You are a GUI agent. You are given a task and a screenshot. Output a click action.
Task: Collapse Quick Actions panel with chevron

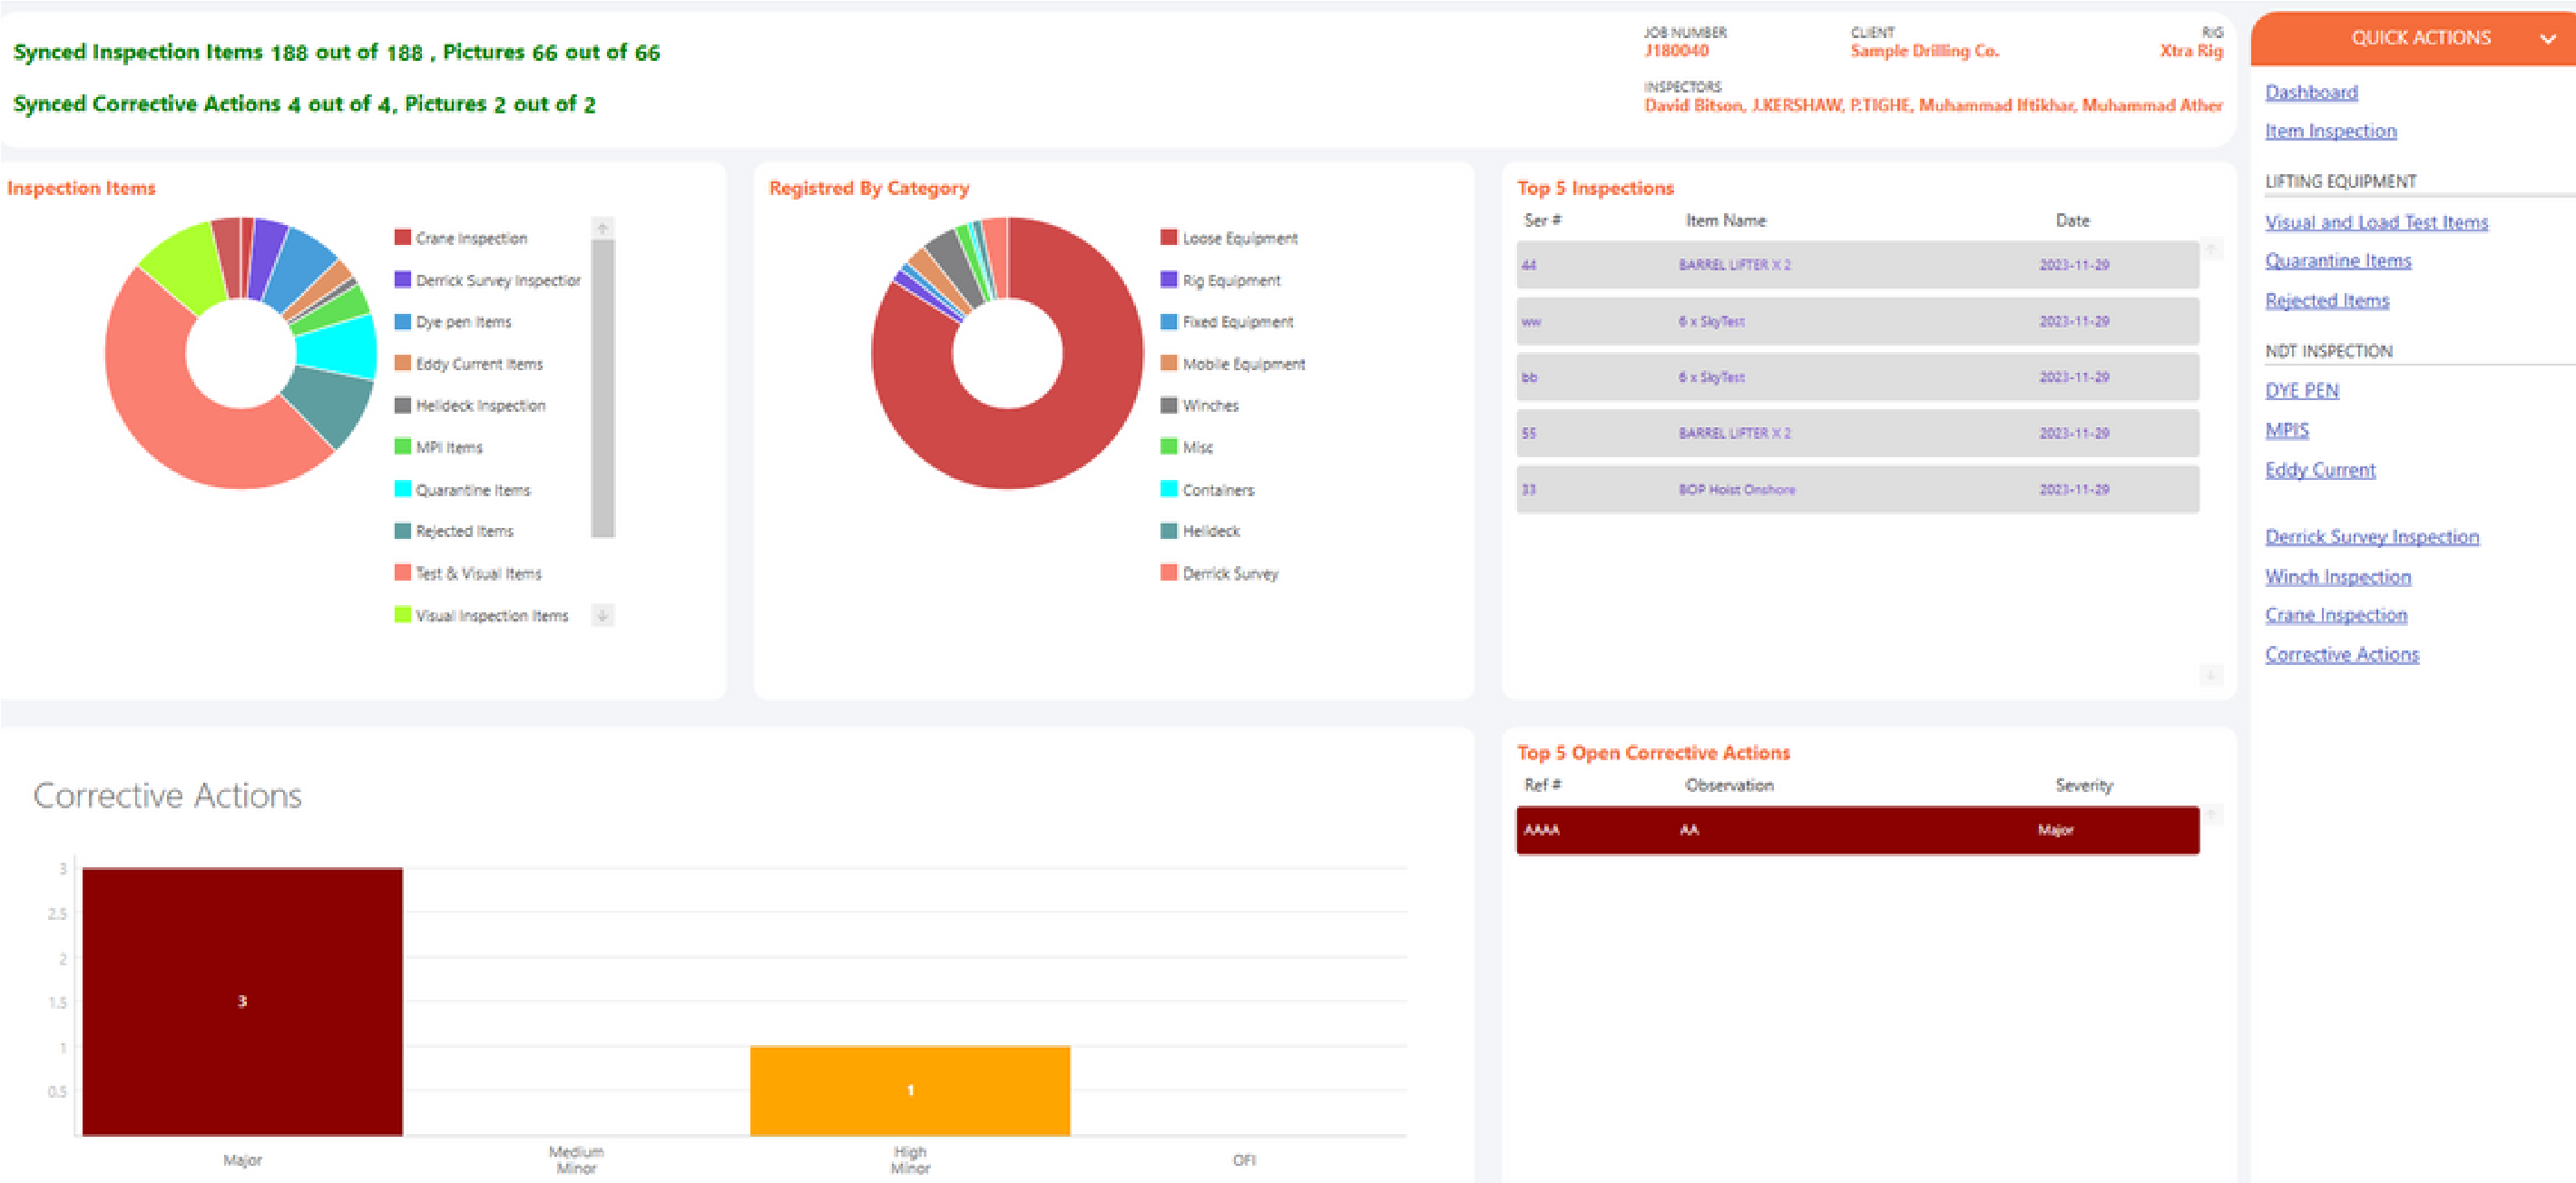[2547, 39]
